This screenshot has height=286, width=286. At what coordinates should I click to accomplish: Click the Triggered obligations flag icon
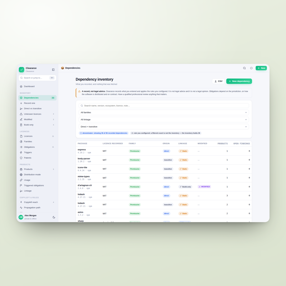[x=21, y=186]
